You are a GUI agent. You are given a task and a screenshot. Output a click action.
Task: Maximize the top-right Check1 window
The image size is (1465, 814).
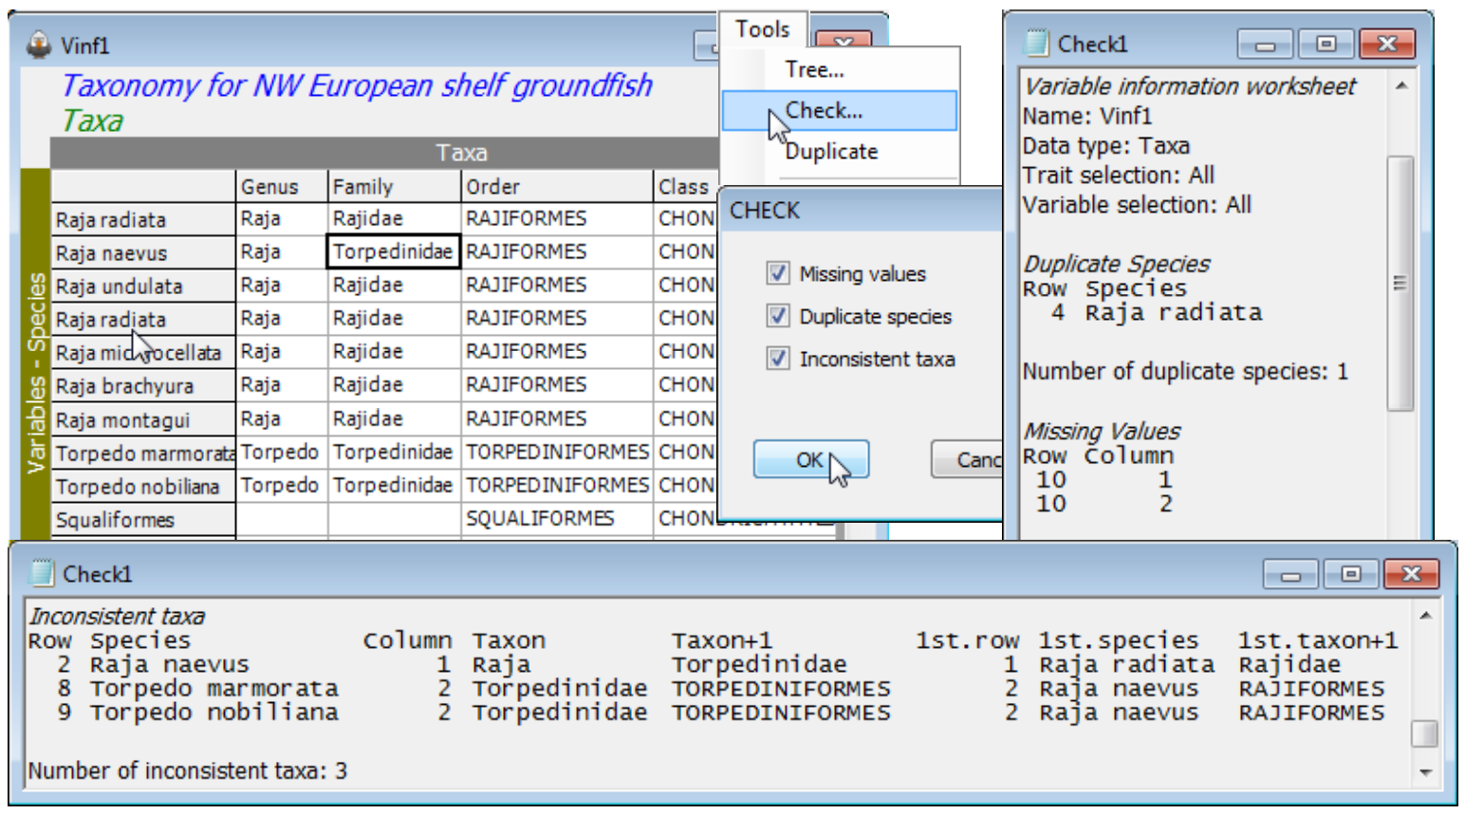click(1326, 44)
